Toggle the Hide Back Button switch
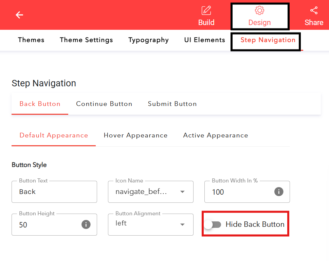Image resolution: width=329 pixels, height=261 pixels. pos(213,224)
